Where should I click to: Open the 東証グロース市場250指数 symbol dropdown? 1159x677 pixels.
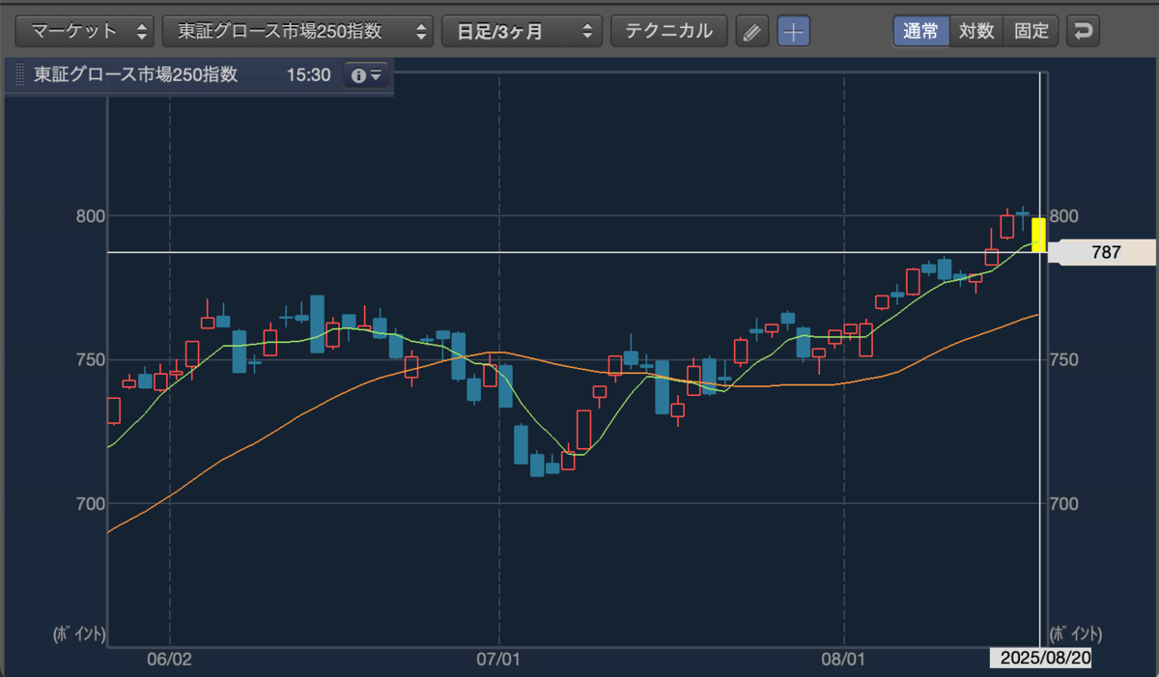tap(297, 31)
